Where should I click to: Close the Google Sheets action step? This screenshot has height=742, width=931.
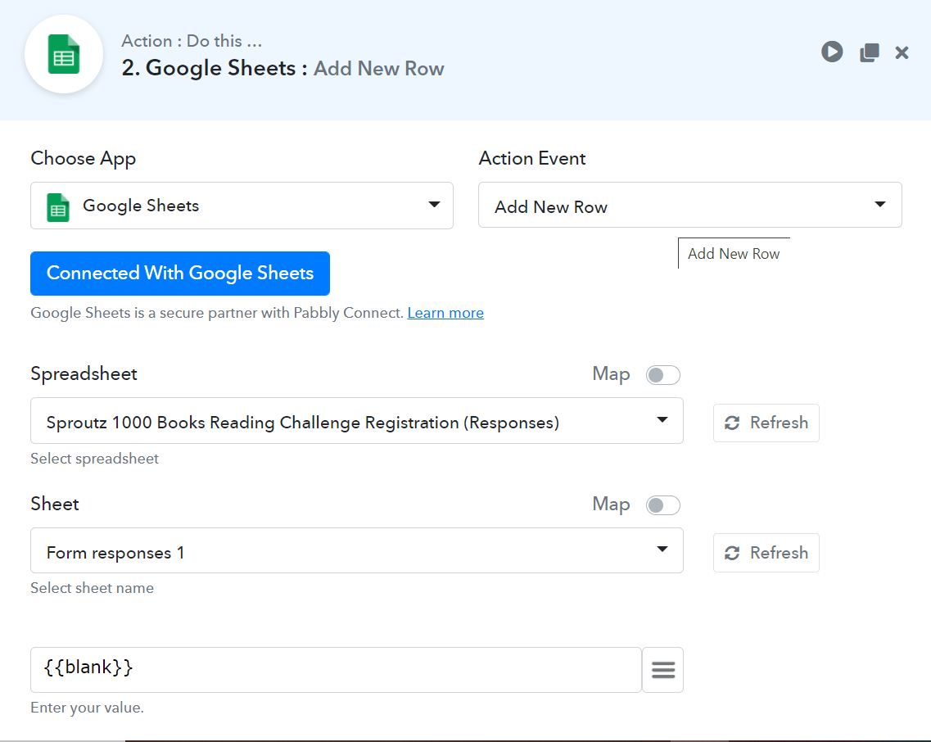click(x=902, y=53)
